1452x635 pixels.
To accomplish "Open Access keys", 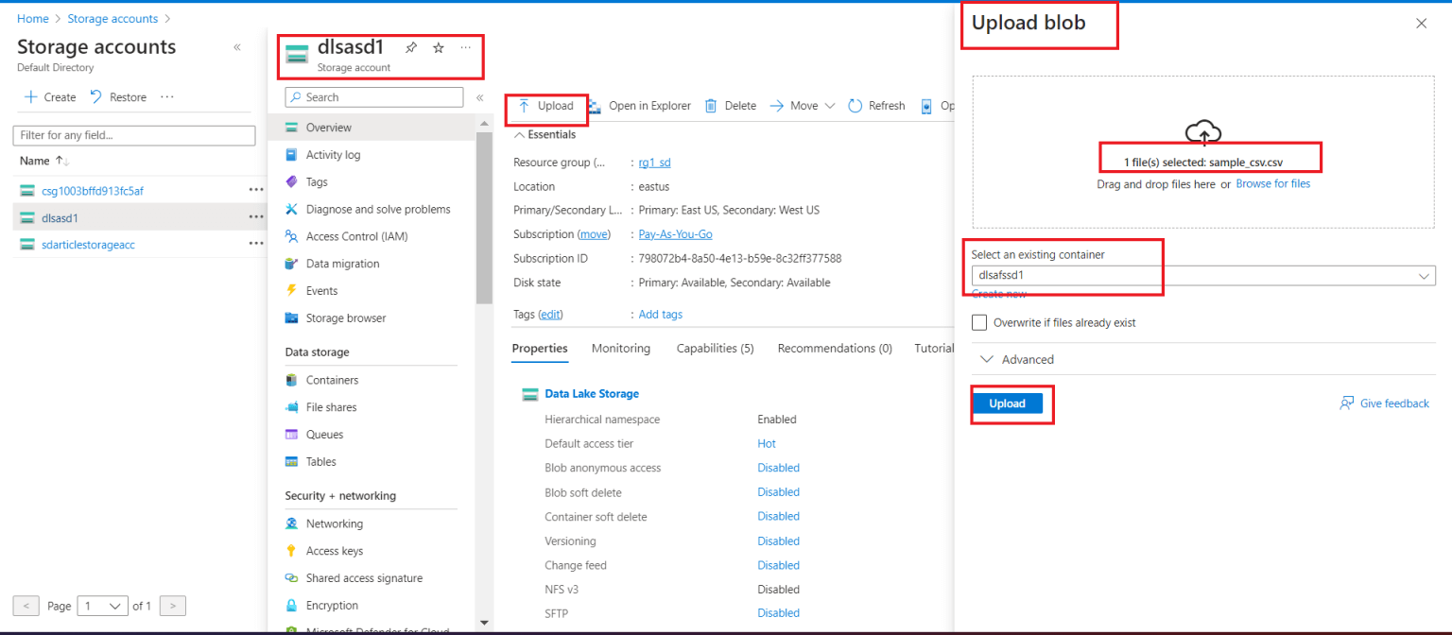I will (335, 551).
